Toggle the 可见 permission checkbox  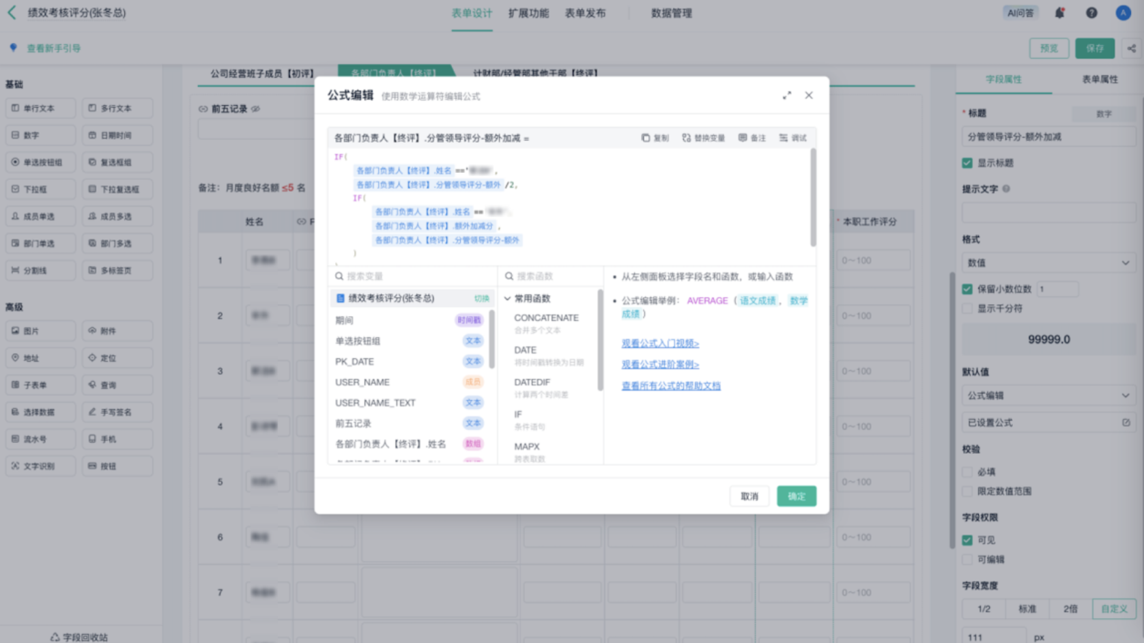(967, 540)
